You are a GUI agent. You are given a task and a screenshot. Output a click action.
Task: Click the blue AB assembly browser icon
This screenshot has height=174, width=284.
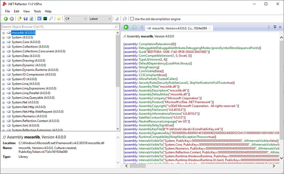(39, 18)
